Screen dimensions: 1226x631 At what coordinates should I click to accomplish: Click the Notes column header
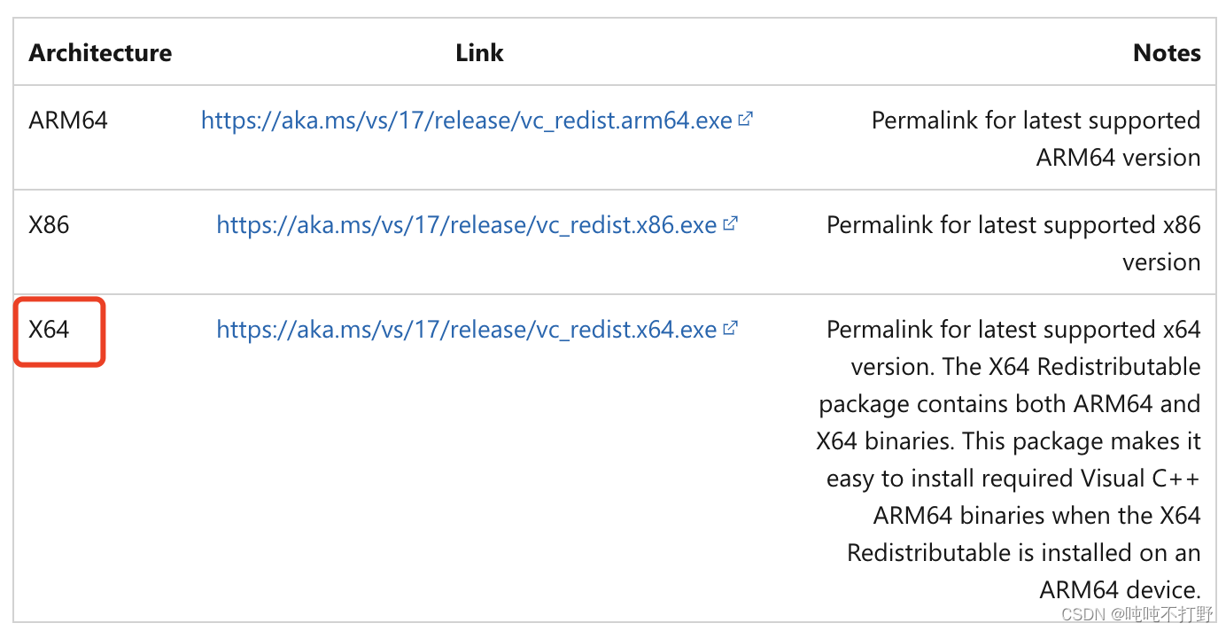click(x=1167, y=53)
